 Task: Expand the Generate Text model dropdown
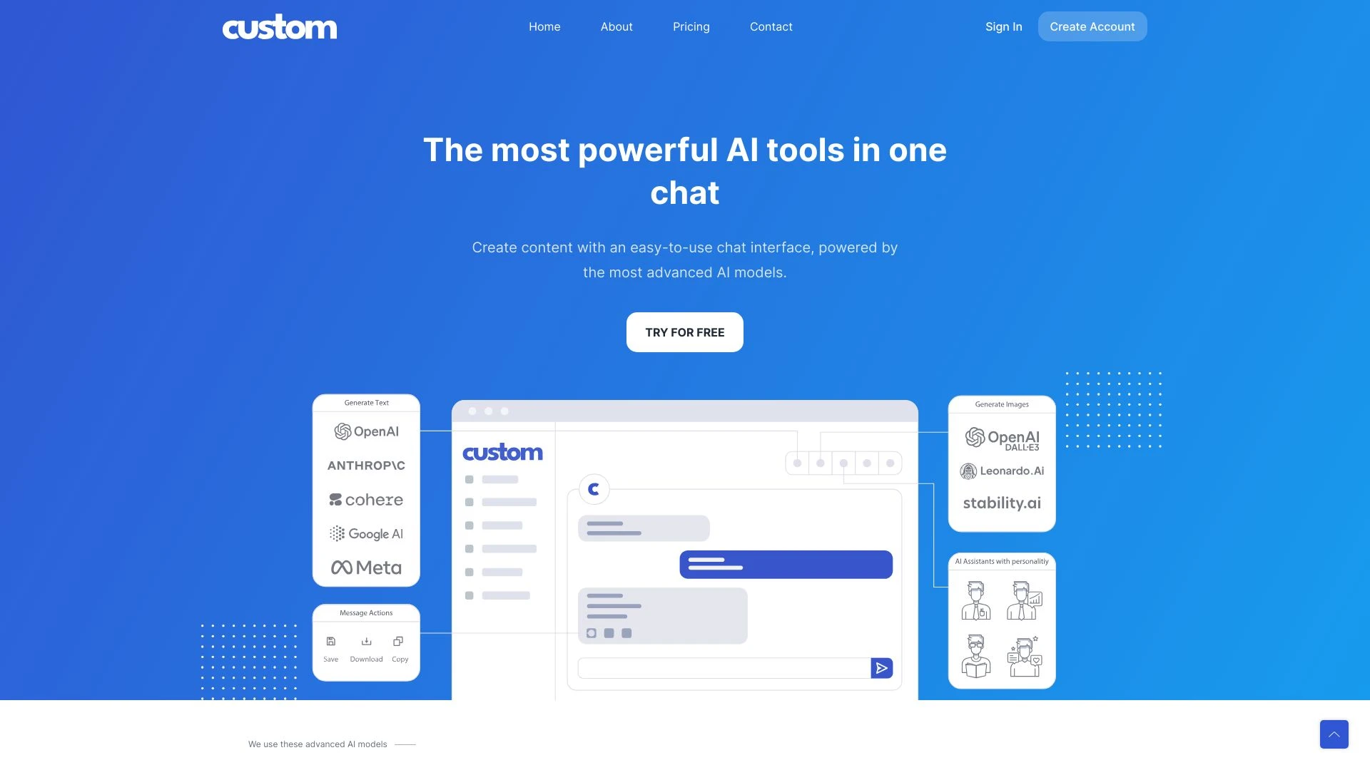tap(366, 402)
